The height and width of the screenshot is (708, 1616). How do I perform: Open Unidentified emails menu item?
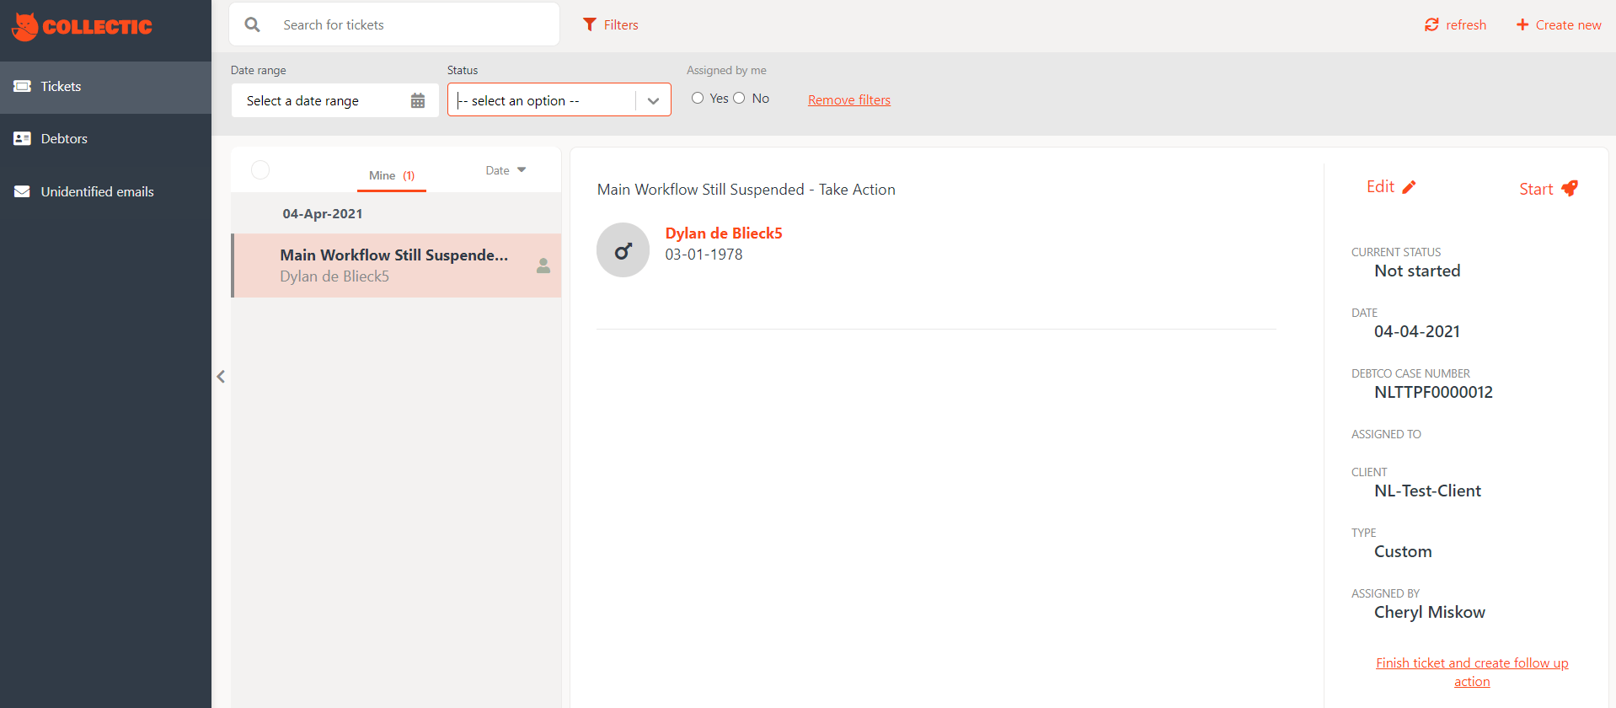pyautogui.click(x=105, y=191)
